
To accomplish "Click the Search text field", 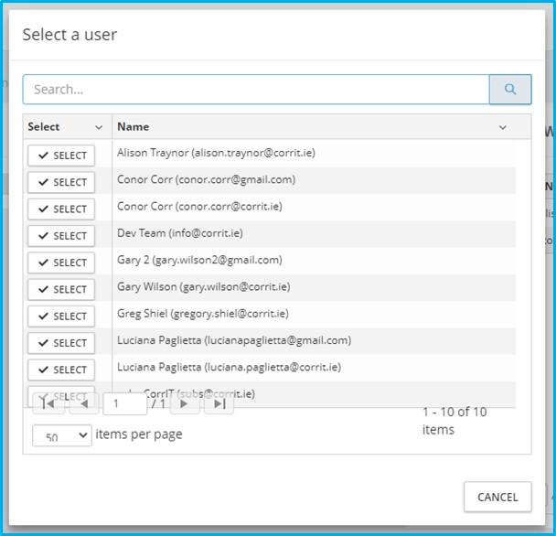I will click(x=256, y=90).
